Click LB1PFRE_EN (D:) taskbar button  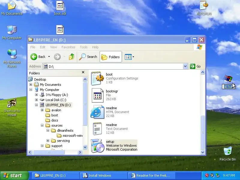(x=55, y=175)
